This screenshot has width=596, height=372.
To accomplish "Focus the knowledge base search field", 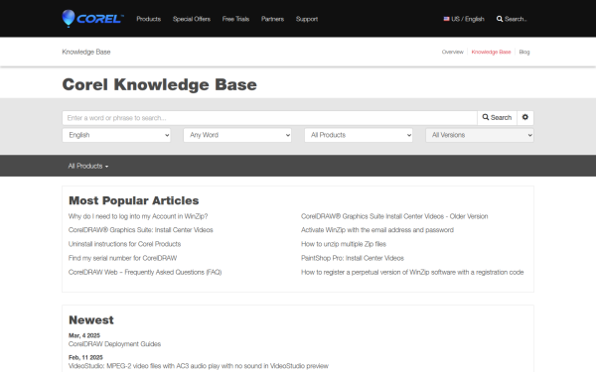I will [x=269, y=118].
